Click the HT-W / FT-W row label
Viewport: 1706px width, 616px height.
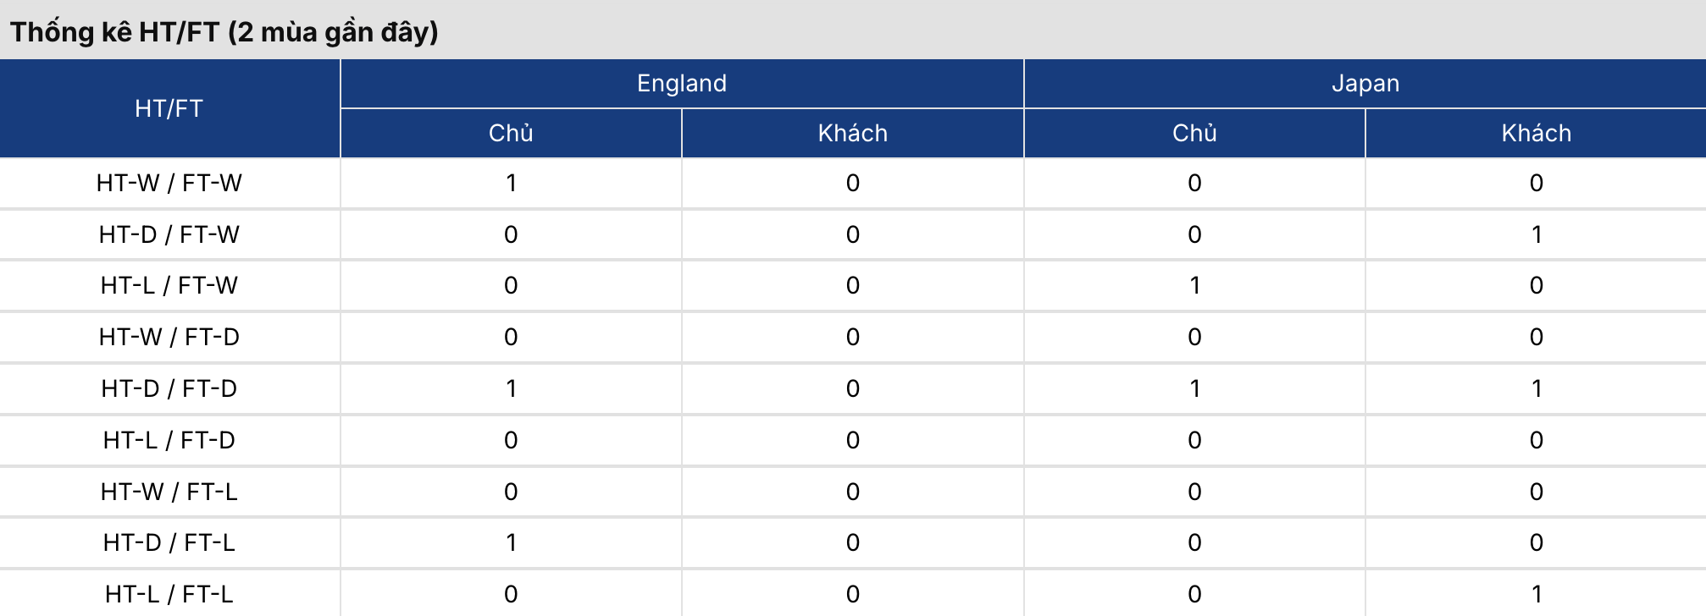point(169,183)
